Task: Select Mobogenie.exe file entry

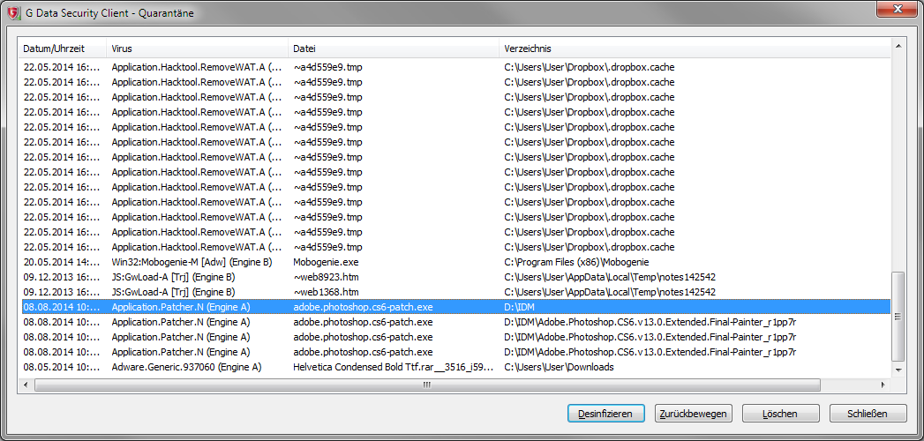Action: (x=326, y=261)
